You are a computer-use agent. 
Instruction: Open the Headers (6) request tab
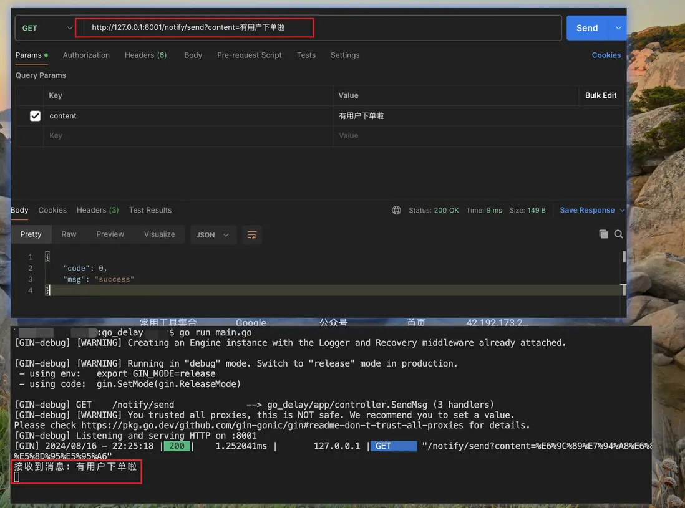pyautogui.click(x=145, y=55)
